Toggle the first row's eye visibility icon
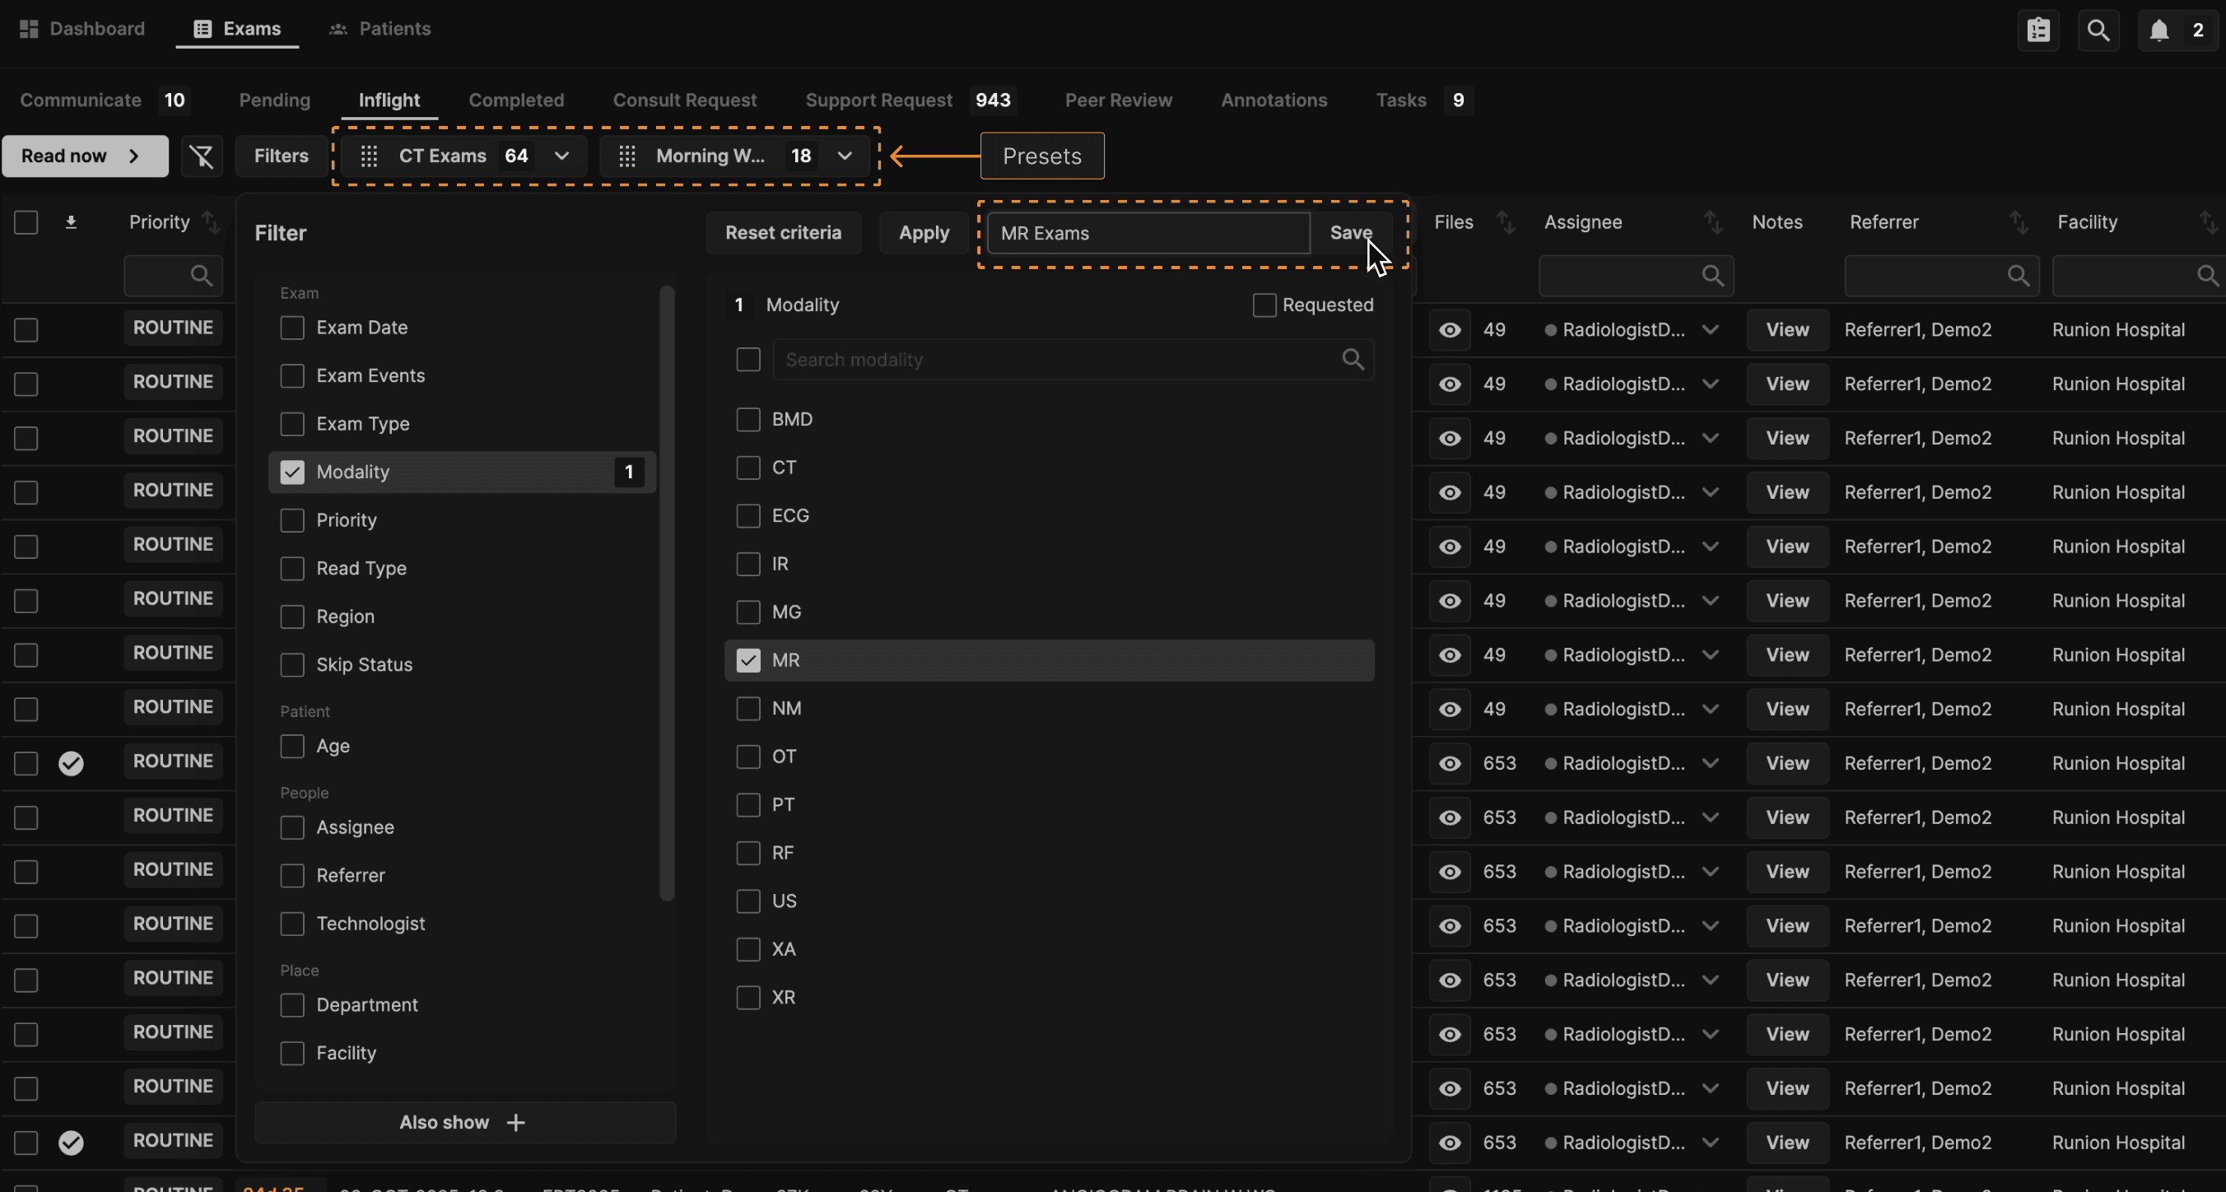 [x=1450, y=330]
